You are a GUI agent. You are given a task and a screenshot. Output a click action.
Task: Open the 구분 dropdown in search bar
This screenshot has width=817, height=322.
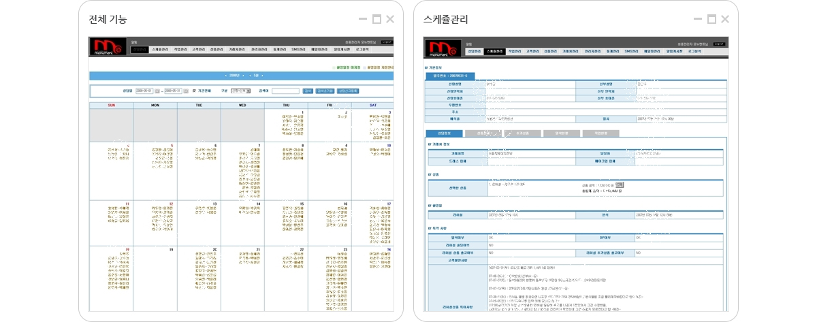tap(240, 91)
